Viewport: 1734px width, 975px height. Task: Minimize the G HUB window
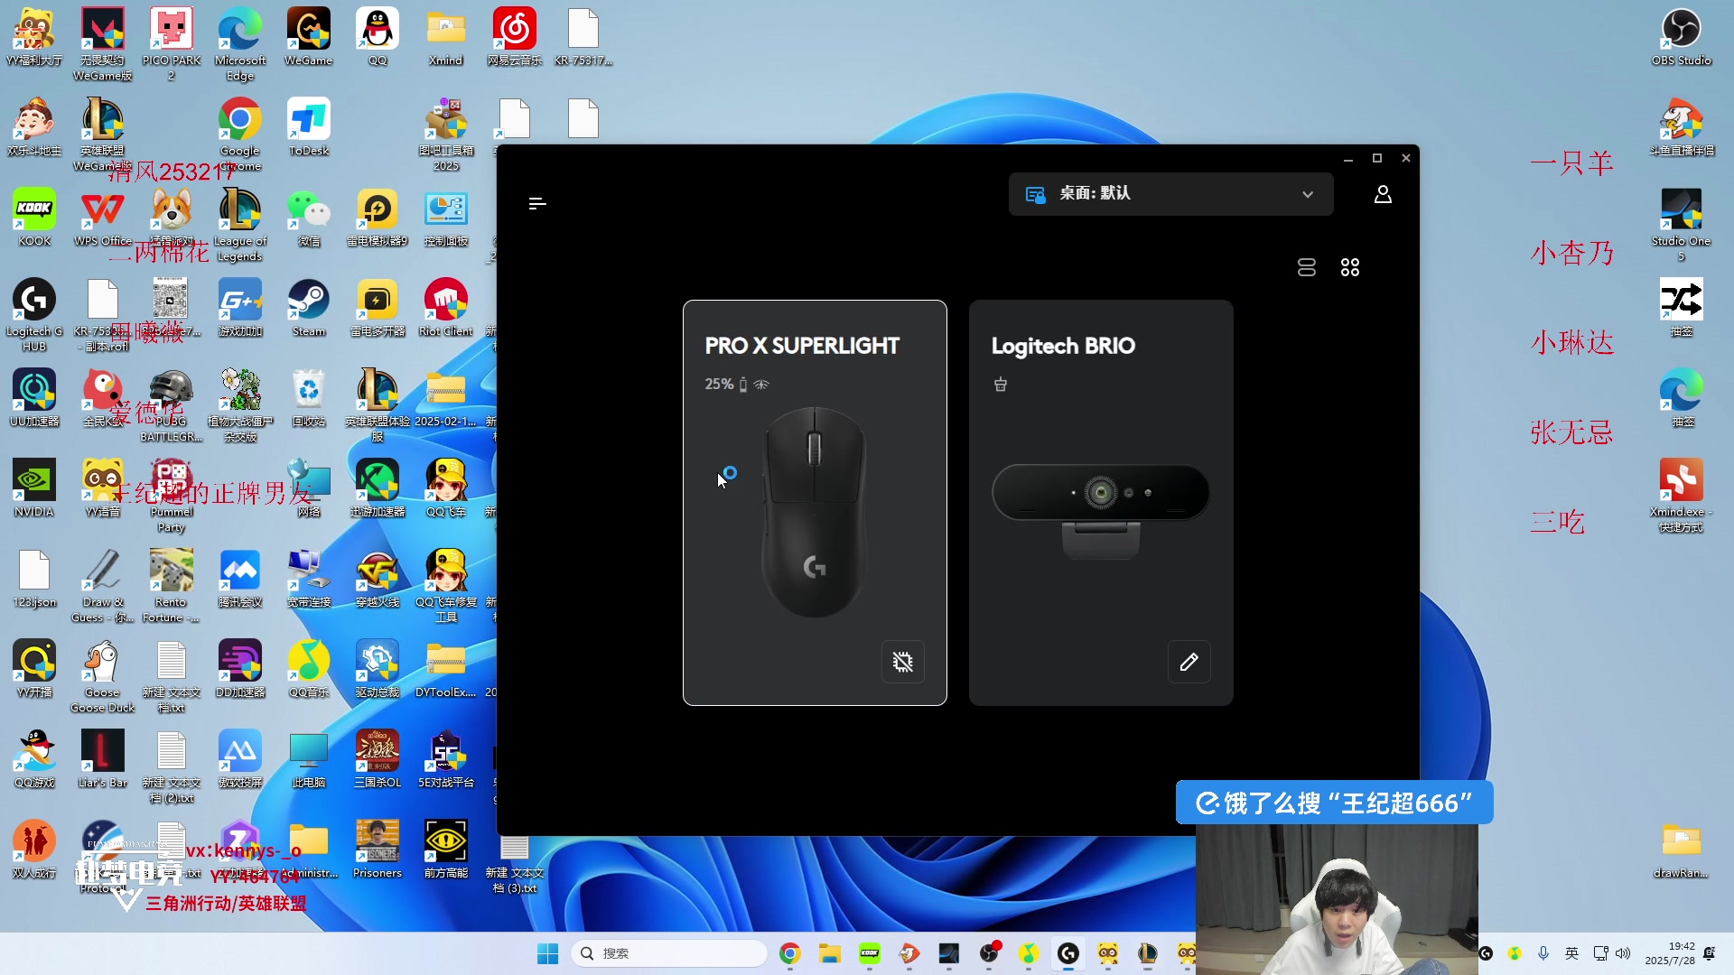[x=1348, y=159]
